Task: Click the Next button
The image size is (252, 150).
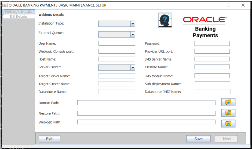Action: (226, 139)
